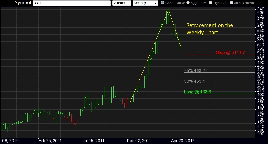The height and width of the screenshot is (144, 268).
Task: Click the 'Weekly Chart.' annotation text
Action: point(203,33)
